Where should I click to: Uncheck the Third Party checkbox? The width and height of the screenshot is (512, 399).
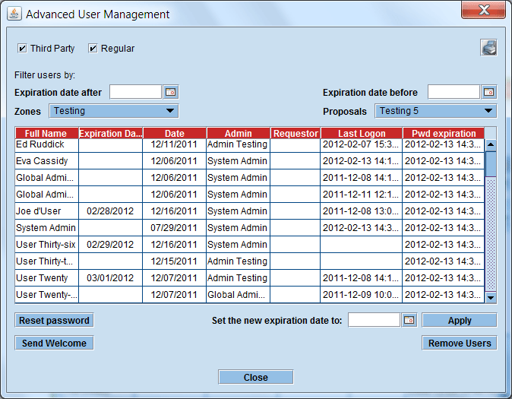[22, 49]
